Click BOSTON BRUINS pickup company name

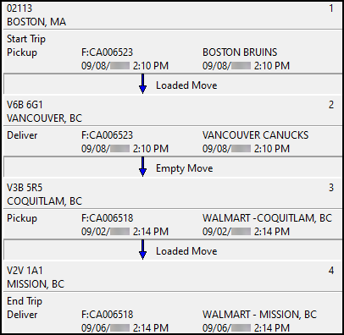point(240,52)
